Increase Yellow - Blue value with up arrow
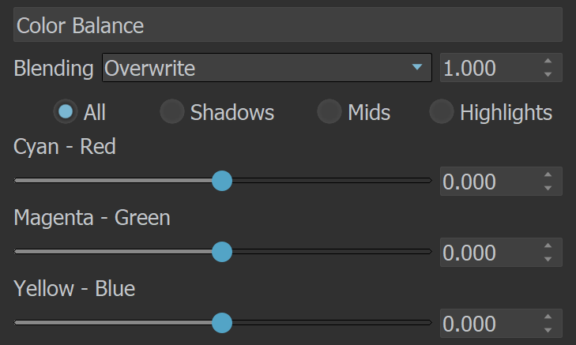The height and width of the screenshot is (345, 576). [548, 317]
